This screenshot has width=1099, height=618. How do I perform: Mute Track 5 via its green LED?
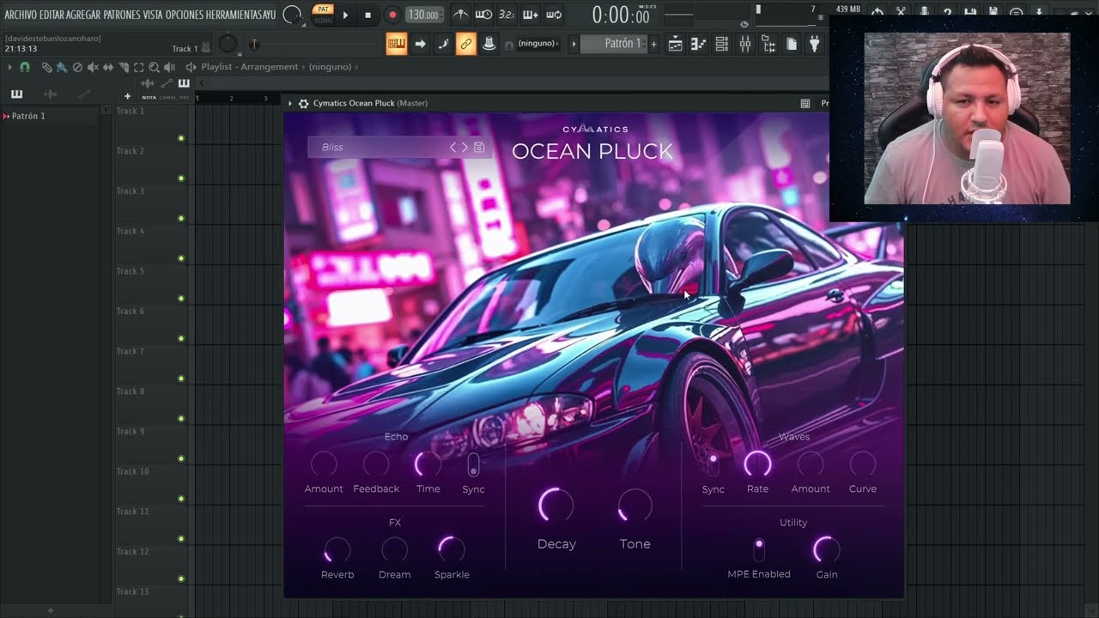[x=181, y=299]
